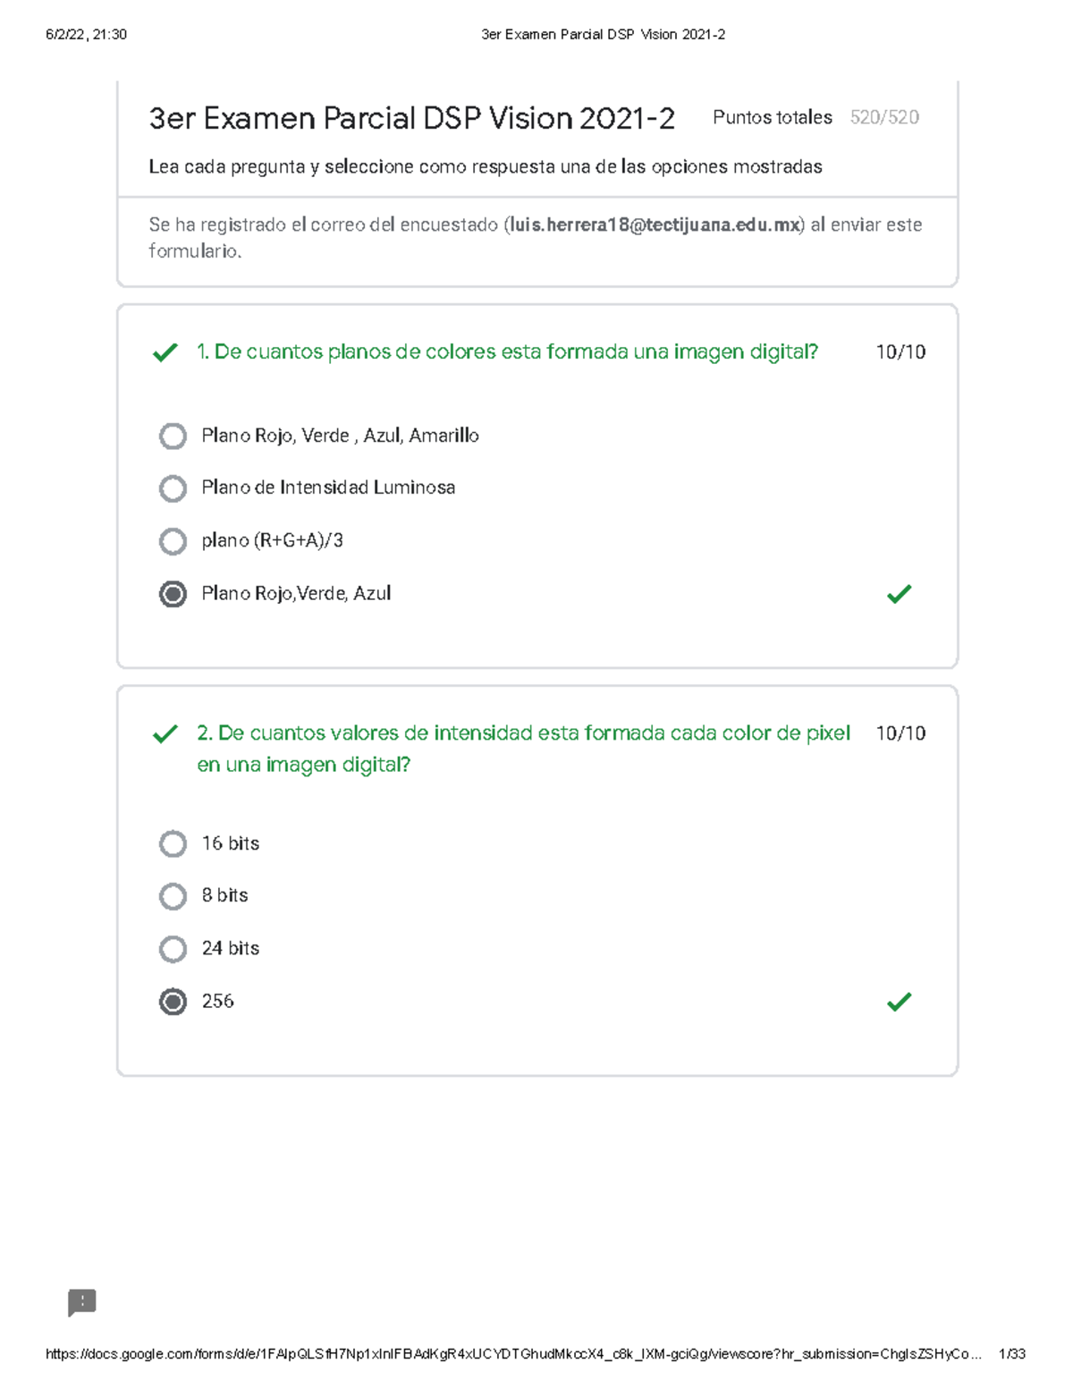Click the luis.herrera18@tectijuana.edu.mx email address
This screenshot has width=1073, height=1389.
click(655, 225)
